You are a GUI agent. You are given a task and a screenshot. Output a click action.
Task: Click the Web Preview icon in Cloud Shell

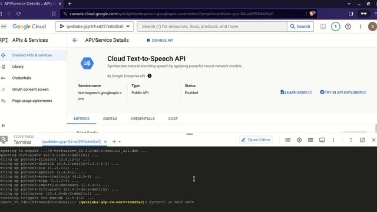(310, 140)
